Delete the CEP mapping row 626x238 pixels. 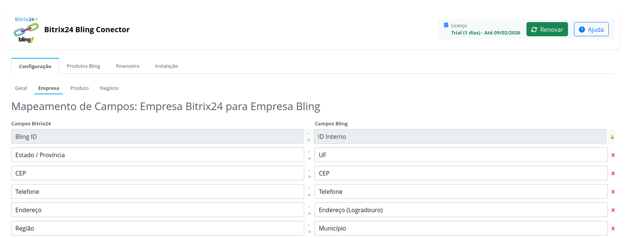(x=613, y=173)
